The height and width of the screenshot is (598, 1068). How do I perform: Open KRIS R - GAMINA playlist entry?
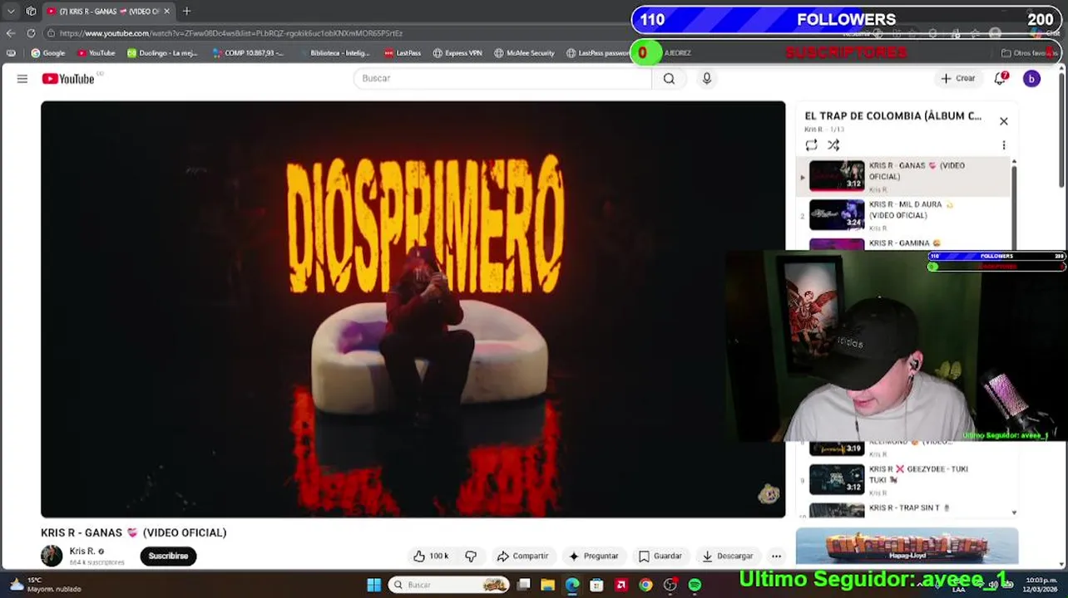coord(904,243)
